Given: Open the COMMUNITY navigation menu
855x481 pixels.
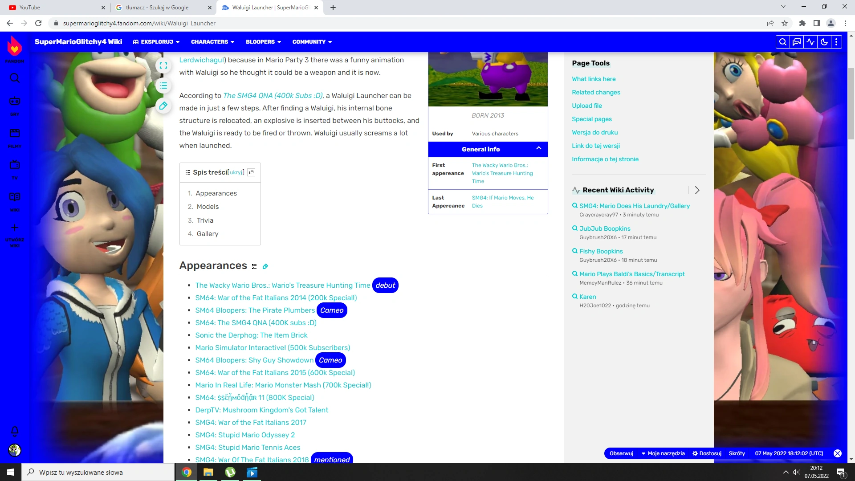Looking at the screenshot, I should 312,42.
